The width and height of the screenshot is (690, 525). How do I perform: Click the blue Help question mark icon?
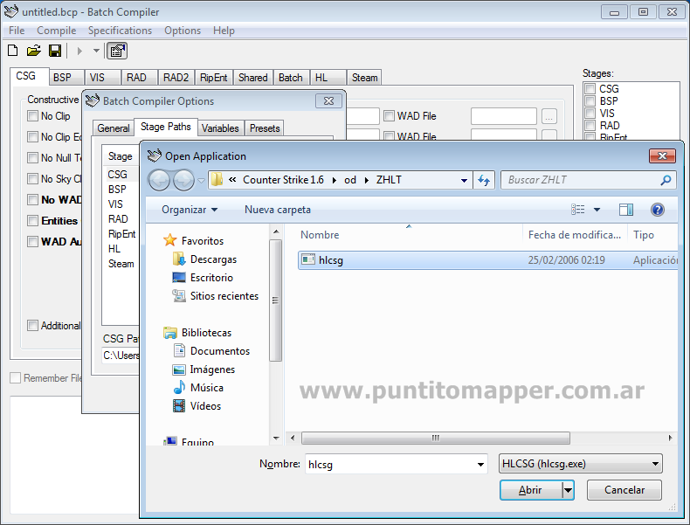(x=658, y=210)
